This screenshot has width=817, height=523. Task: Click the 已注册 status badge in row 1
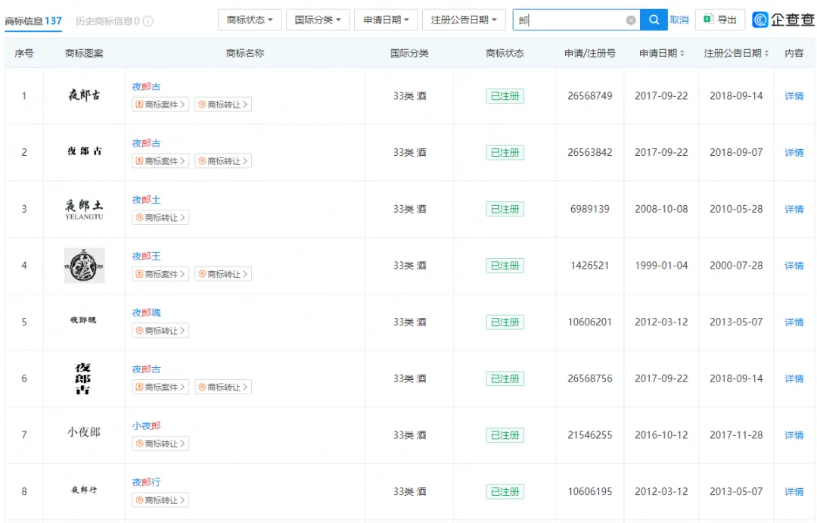coord(505,96)
